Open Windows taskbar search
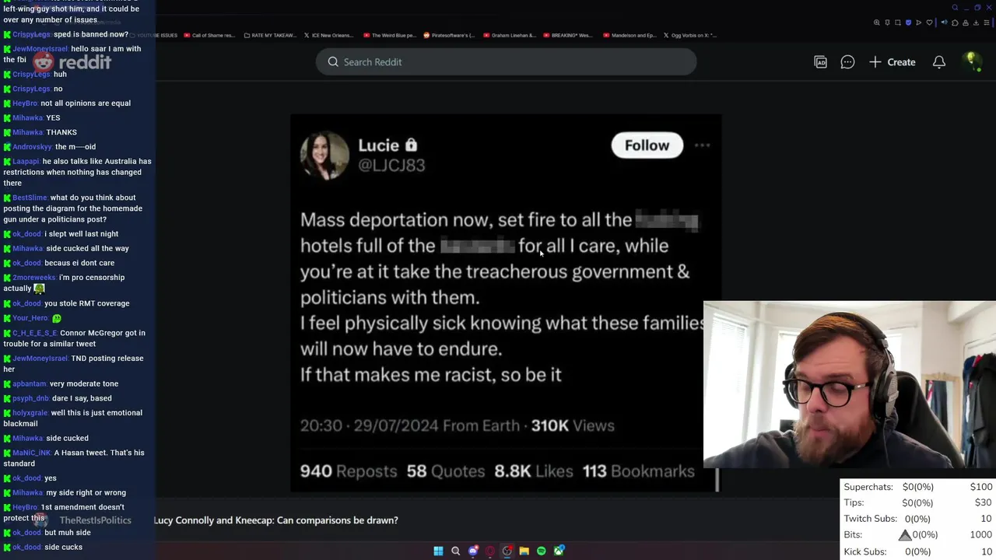 point(456,551)
